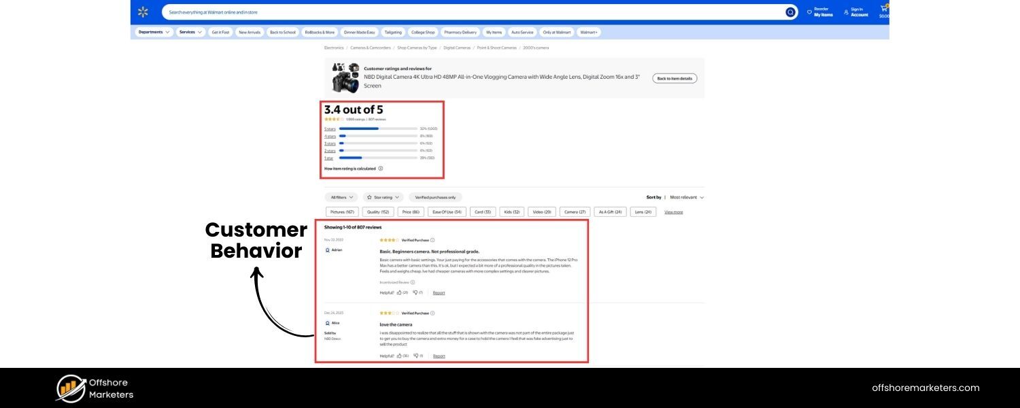Screen dimensions: 1020x408
Task: Open the Most relevant sort dropdown
Action: point(686,197)
